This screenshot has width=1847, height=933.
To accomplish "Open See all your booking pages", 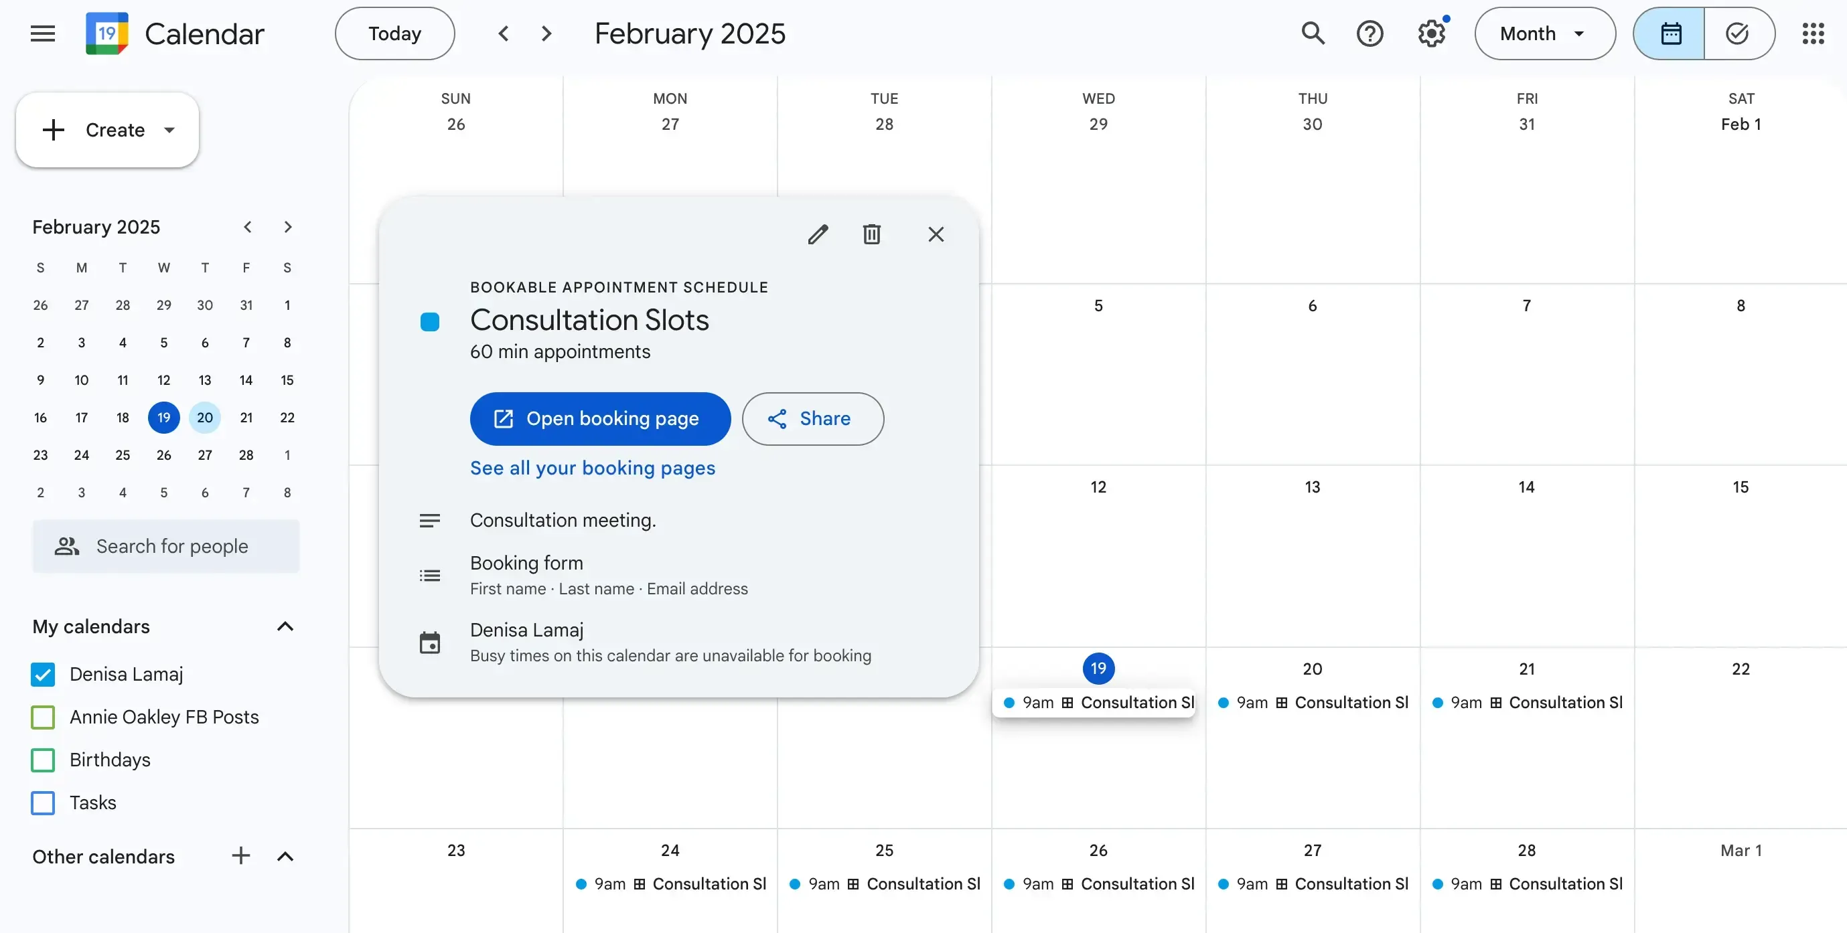I will pos(592,468).
